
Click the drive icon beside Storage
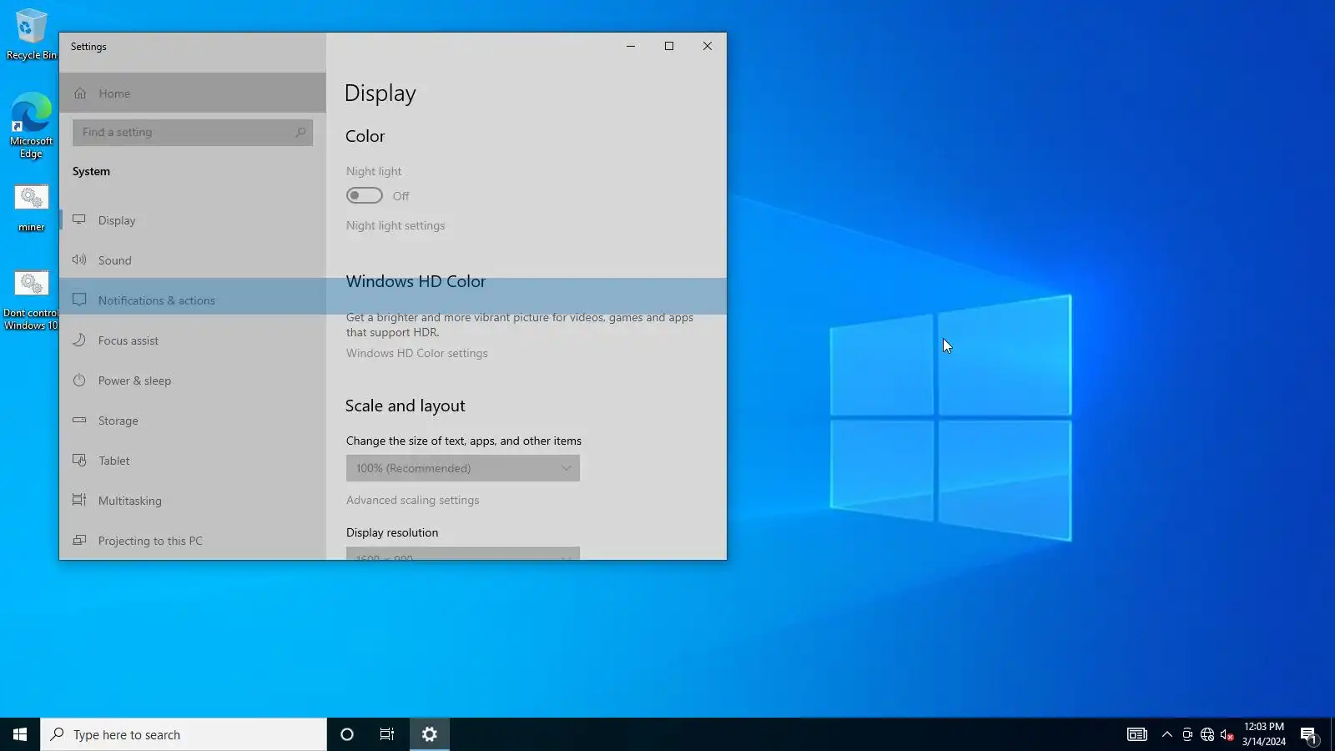79,420
